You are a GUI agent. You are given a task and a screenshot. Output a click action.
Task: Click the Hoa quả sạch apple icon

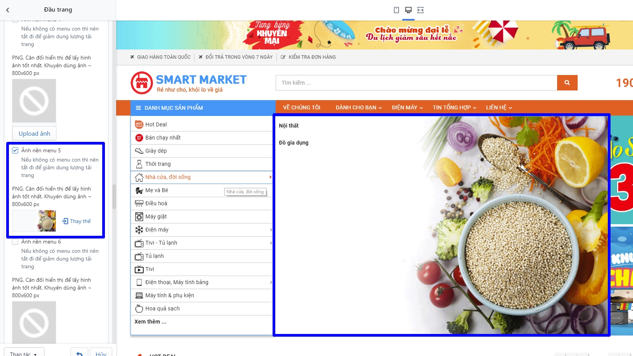tap(139, 308)
